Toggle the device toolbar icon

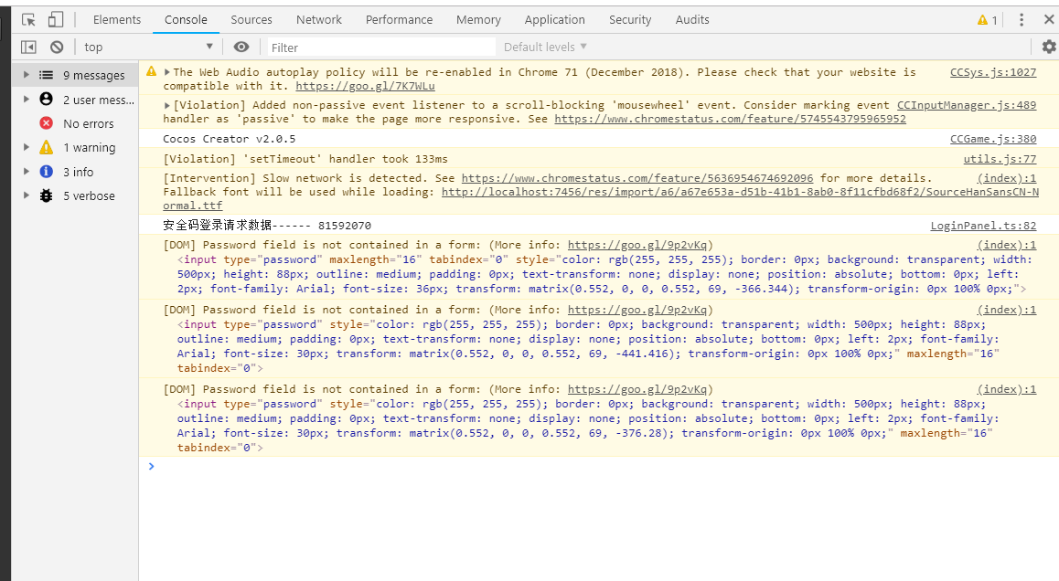pos(56,19)
